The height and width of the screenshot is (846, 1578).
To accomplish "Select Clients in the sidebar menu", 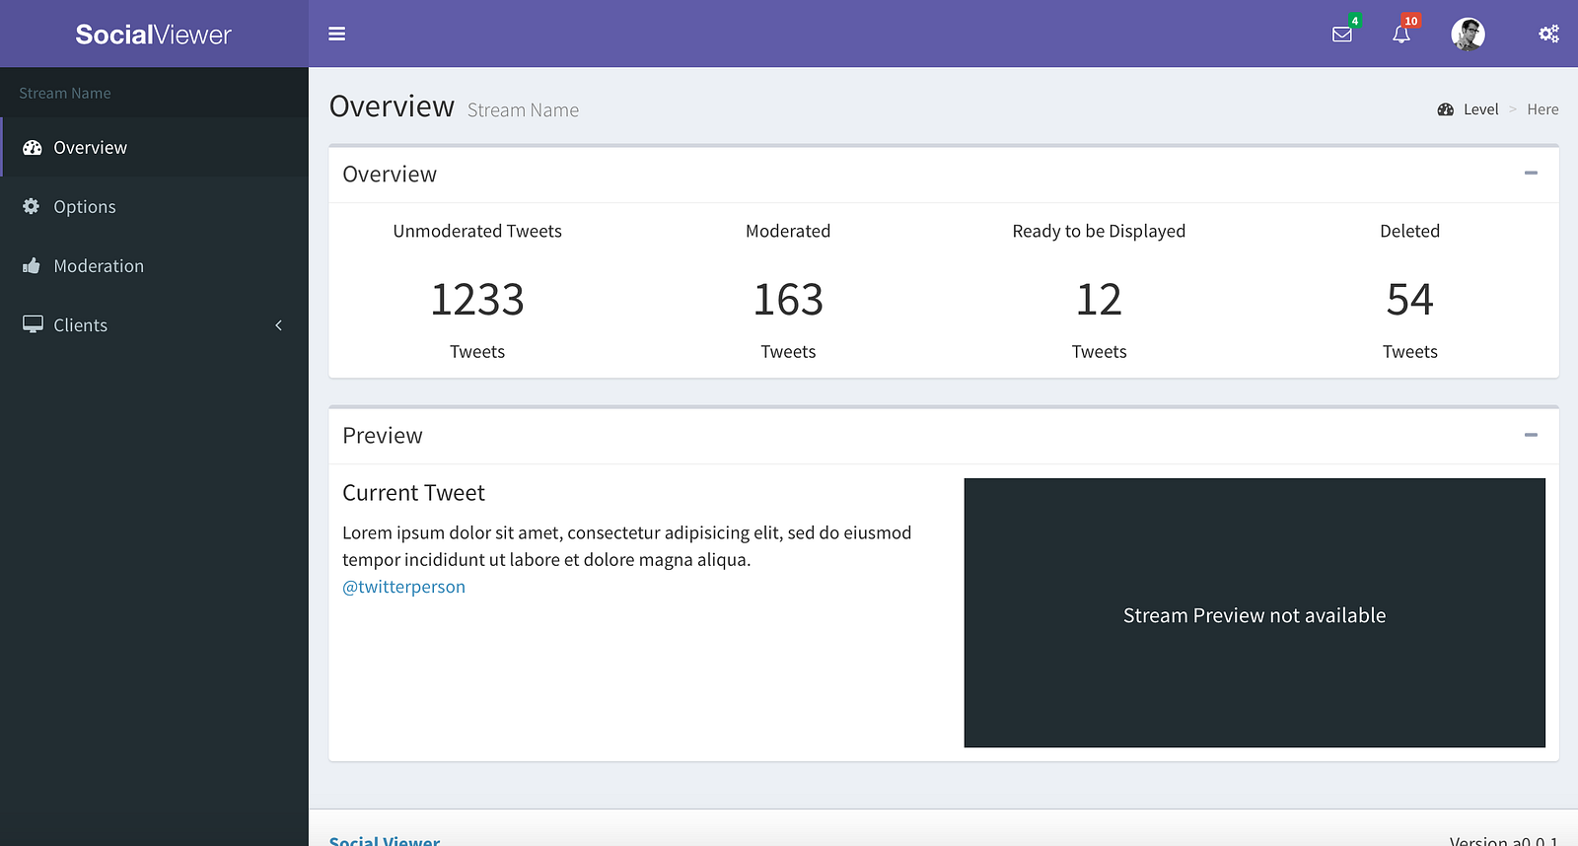I will pyautogui.click(x=155, y=324).
